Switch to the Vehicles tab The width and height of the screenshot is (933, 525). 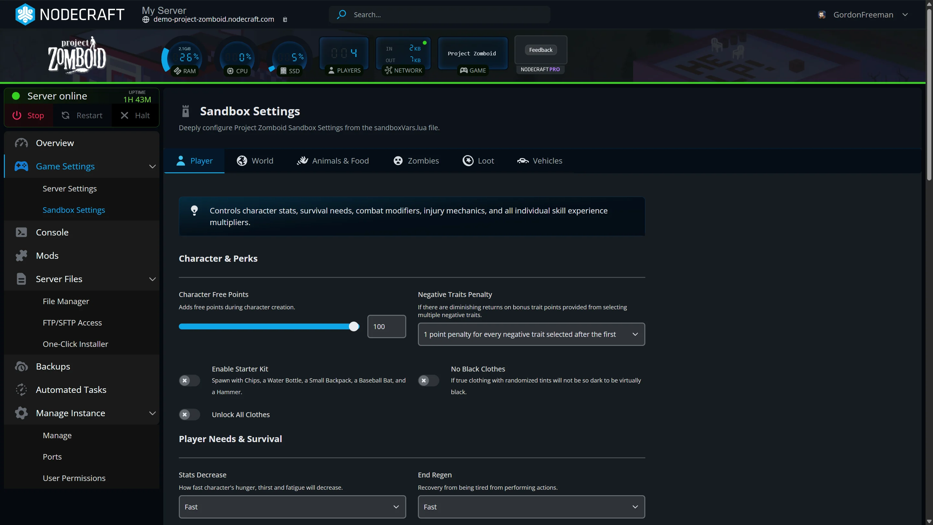pyautogui.click(x=540, y=161)
